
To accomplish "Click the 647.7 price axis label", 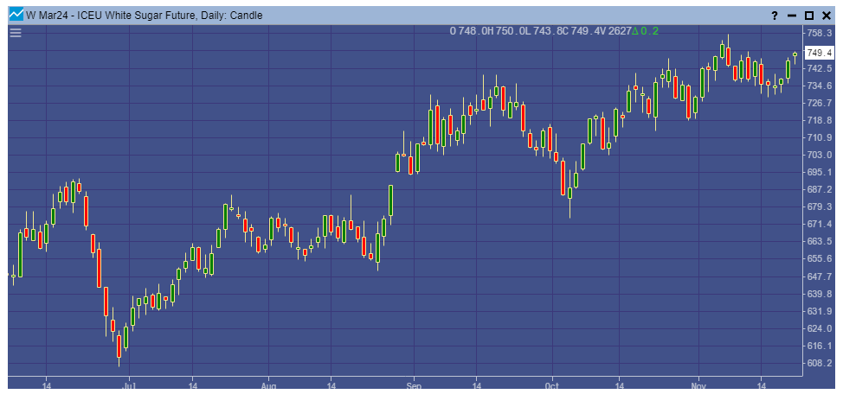I will tap(819, 276).
